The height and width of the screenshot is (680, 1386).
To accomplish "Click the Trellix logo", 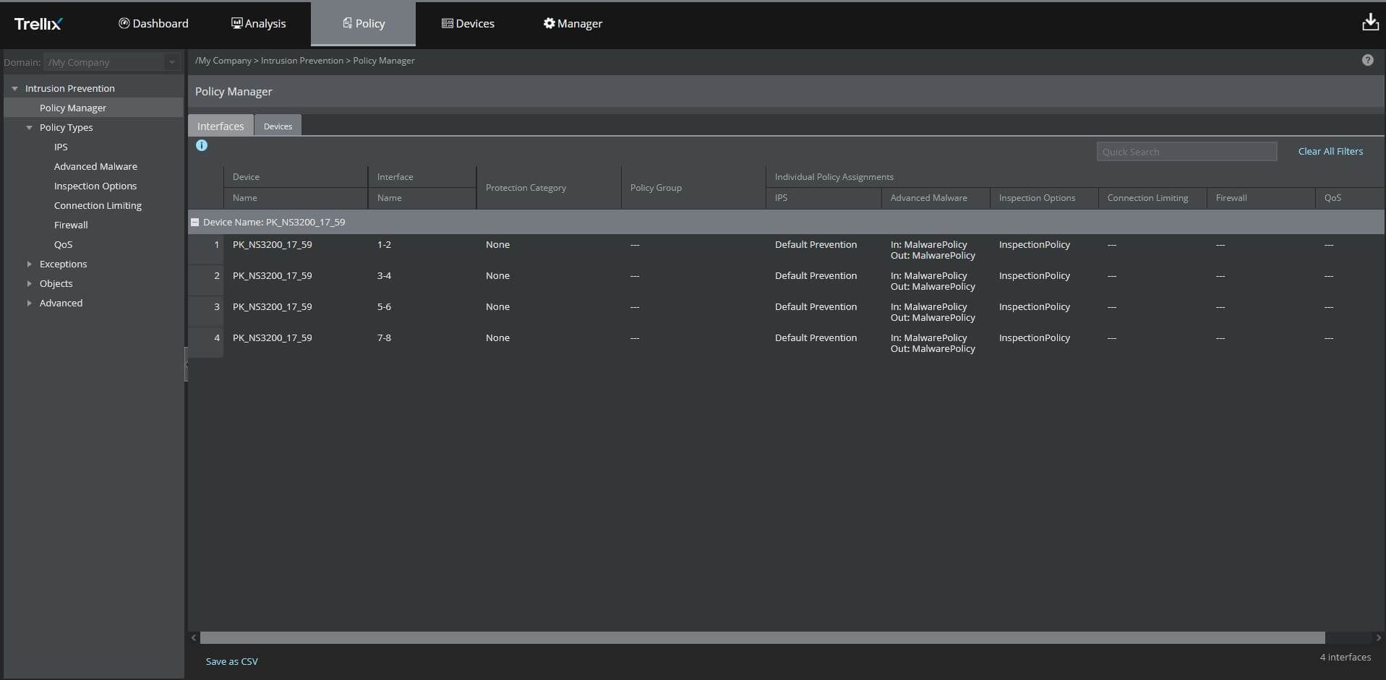I will [x=38, y=24].
